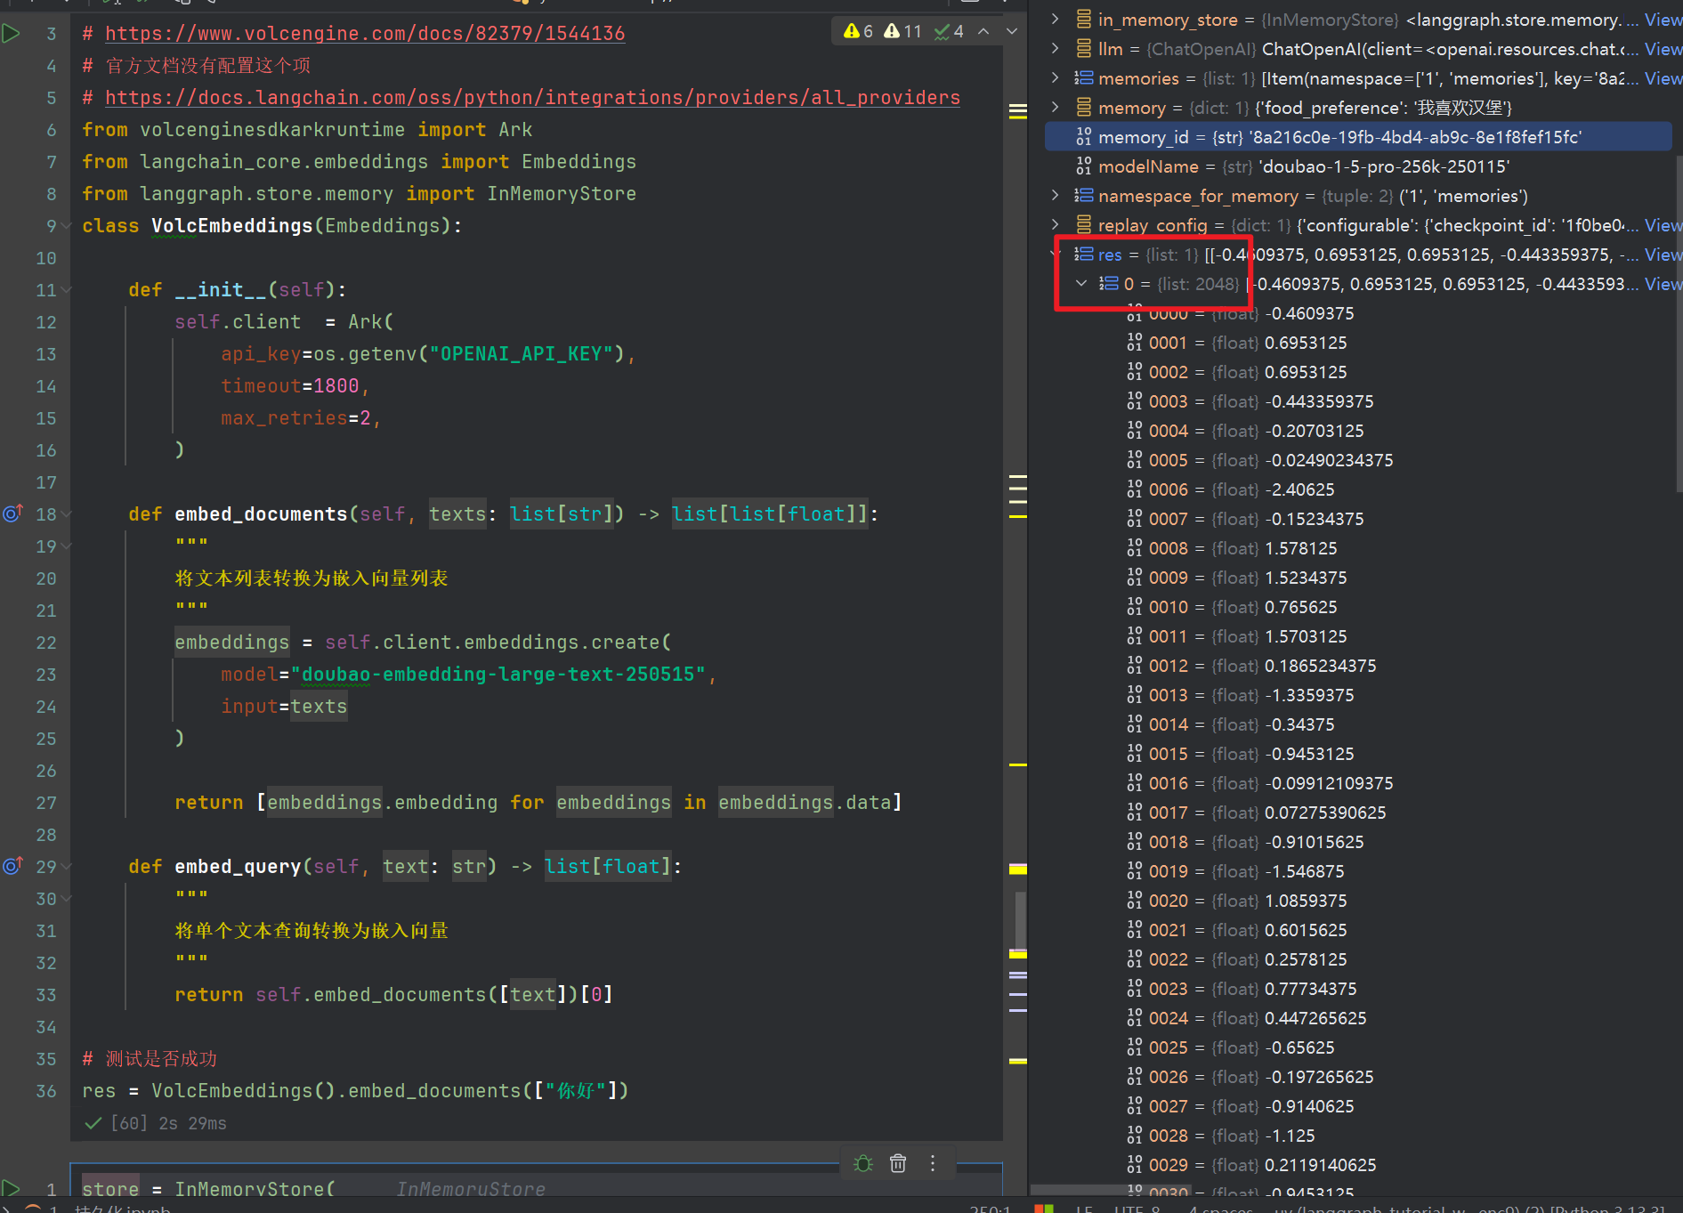Click the timeout=1800 argument
The image size is (1683, 1213).
[290, 385]
